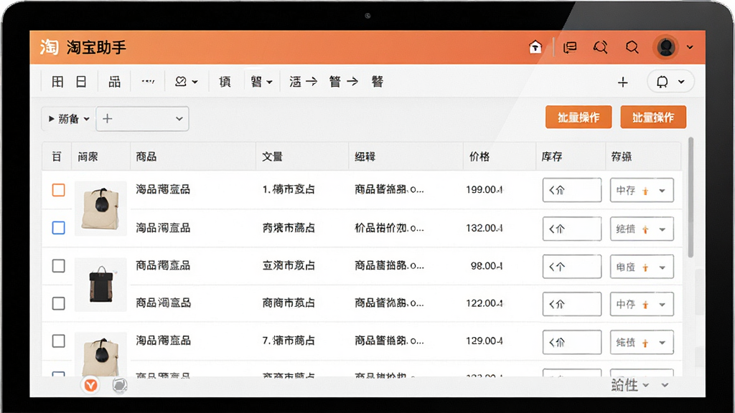Click the 文量 column header
735x413 pixels.
272,156
